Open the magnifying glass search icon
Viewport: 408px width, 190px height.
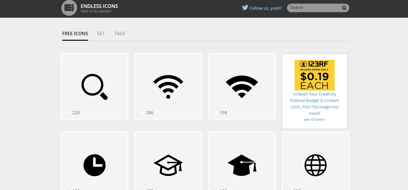(94, 87)
